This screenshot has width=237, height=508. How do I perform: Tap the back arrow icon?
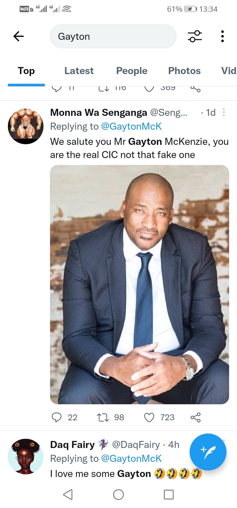(x=18, y=36)
